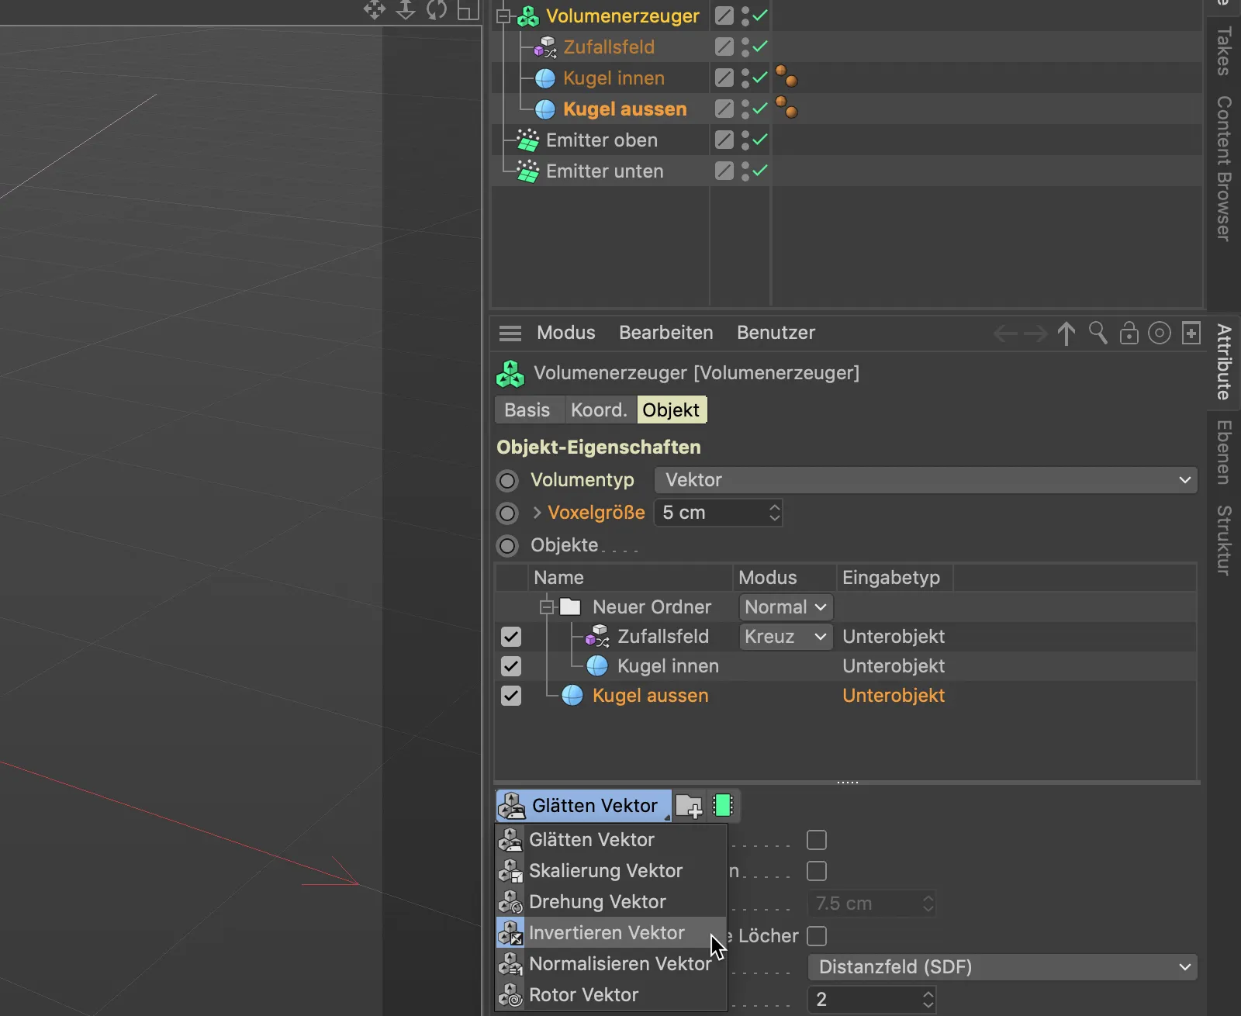Open the Bearbeiten menu
The width and height of the screenshot is (1241, 1016).
click(666, 333)
